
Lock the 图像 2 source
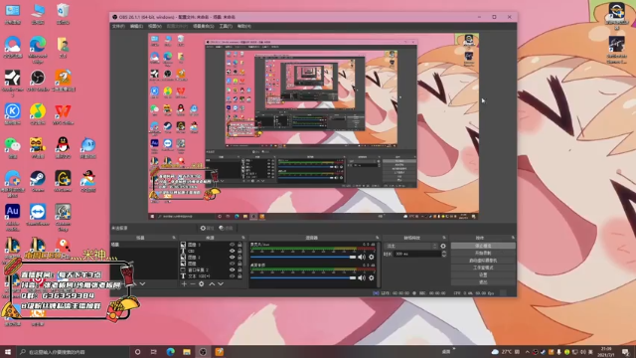click(x=239, y=258)
